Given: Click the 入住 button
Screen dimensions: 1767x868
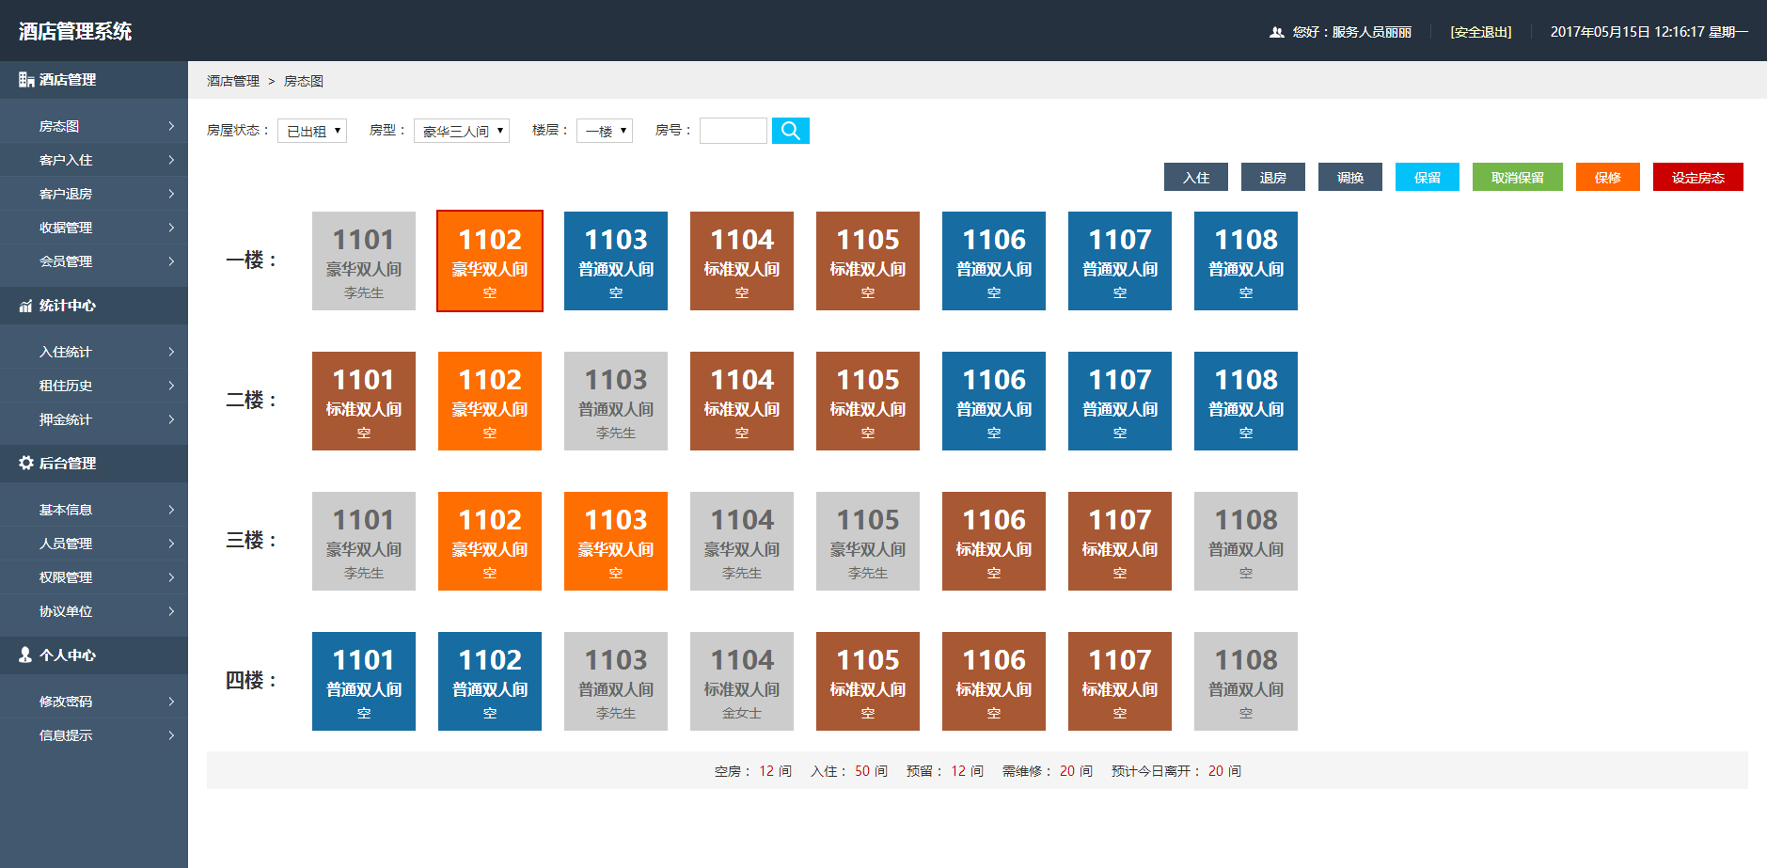Looking at the screenshot, I should click(x=1196, y=177).
